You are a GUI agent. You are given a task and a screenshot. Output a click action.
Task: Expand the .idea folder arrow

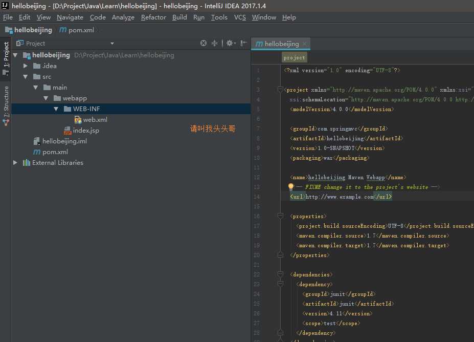point(26,66)
